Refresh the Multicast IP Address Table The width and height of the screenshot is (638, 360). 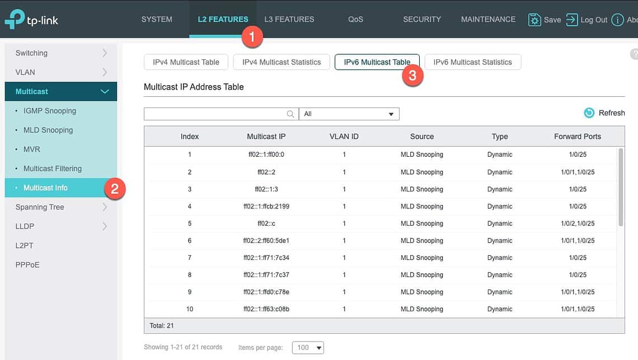tap(603, 113)
